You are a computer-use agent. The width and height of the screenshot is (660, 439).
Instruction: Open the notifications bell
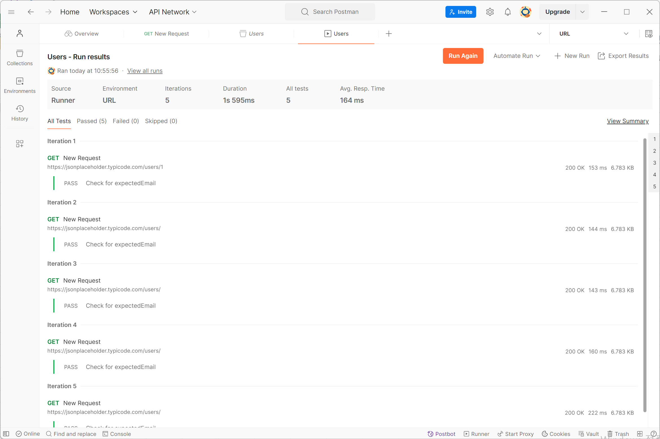pos(507,12)
